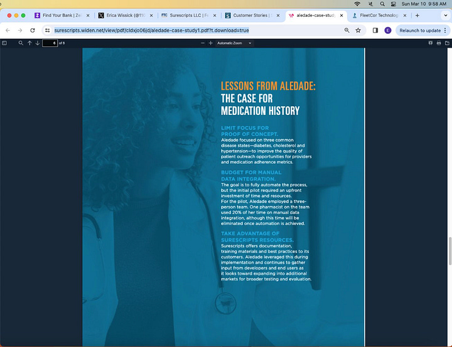The height and width of the screenshot is (347, 452).
Task: Click the PDF vertical scrollbar thumb
Action: click(x=449, y=251)
